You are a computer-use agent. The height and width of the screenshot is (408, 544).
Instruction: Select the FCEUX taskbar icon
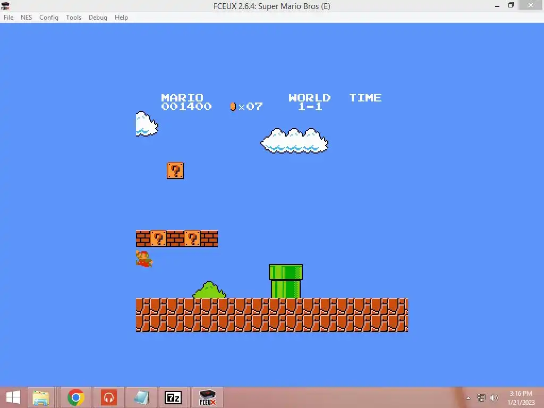tap(208, 397)
